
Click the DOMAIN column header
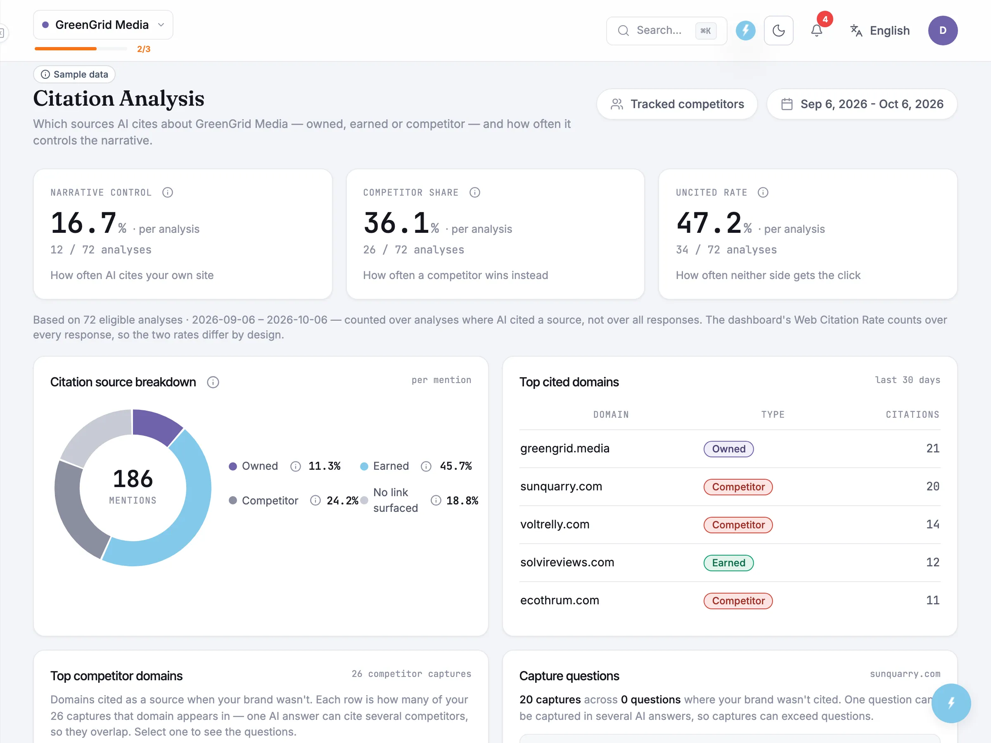tap(611, 415)
